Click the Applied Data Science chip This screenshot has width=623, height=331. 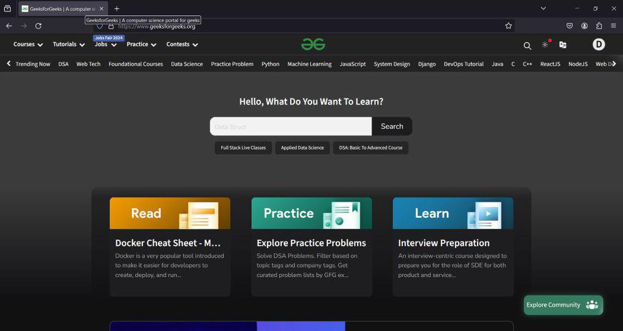302,148
